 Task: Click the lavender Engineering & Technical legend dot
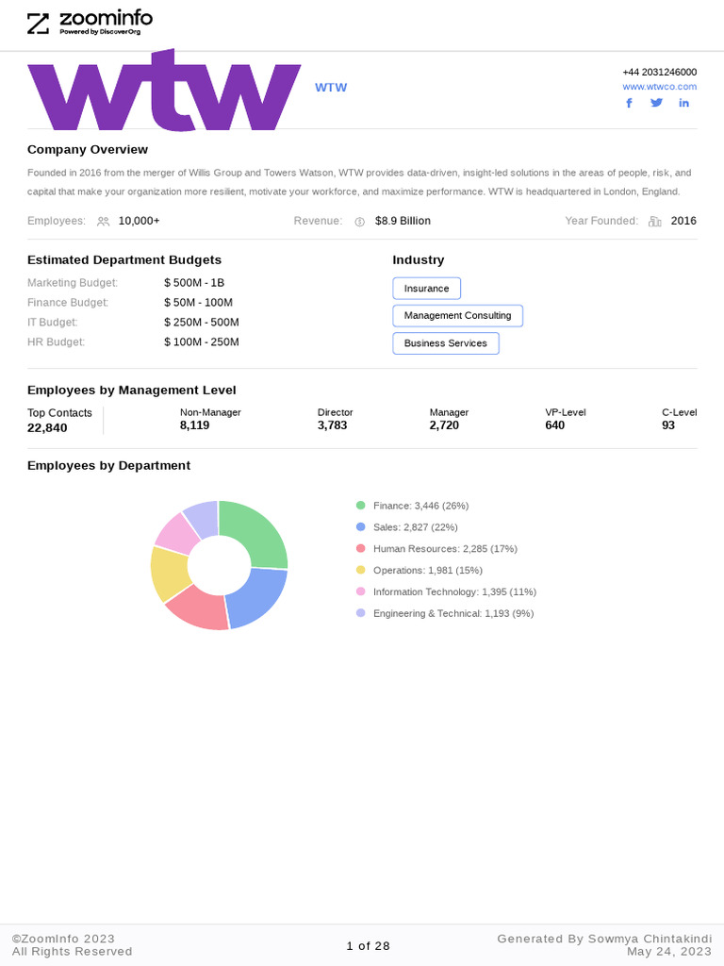(361, 613)
